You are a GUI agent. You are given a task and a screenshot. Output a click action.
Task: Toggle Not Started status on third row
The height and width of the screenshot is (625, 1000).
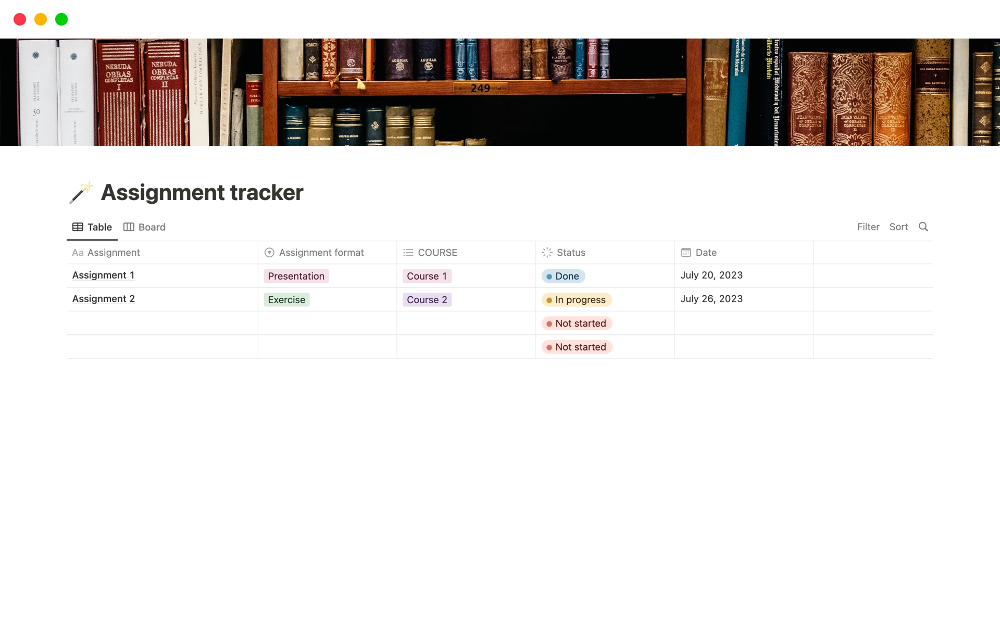click(576, 322)
